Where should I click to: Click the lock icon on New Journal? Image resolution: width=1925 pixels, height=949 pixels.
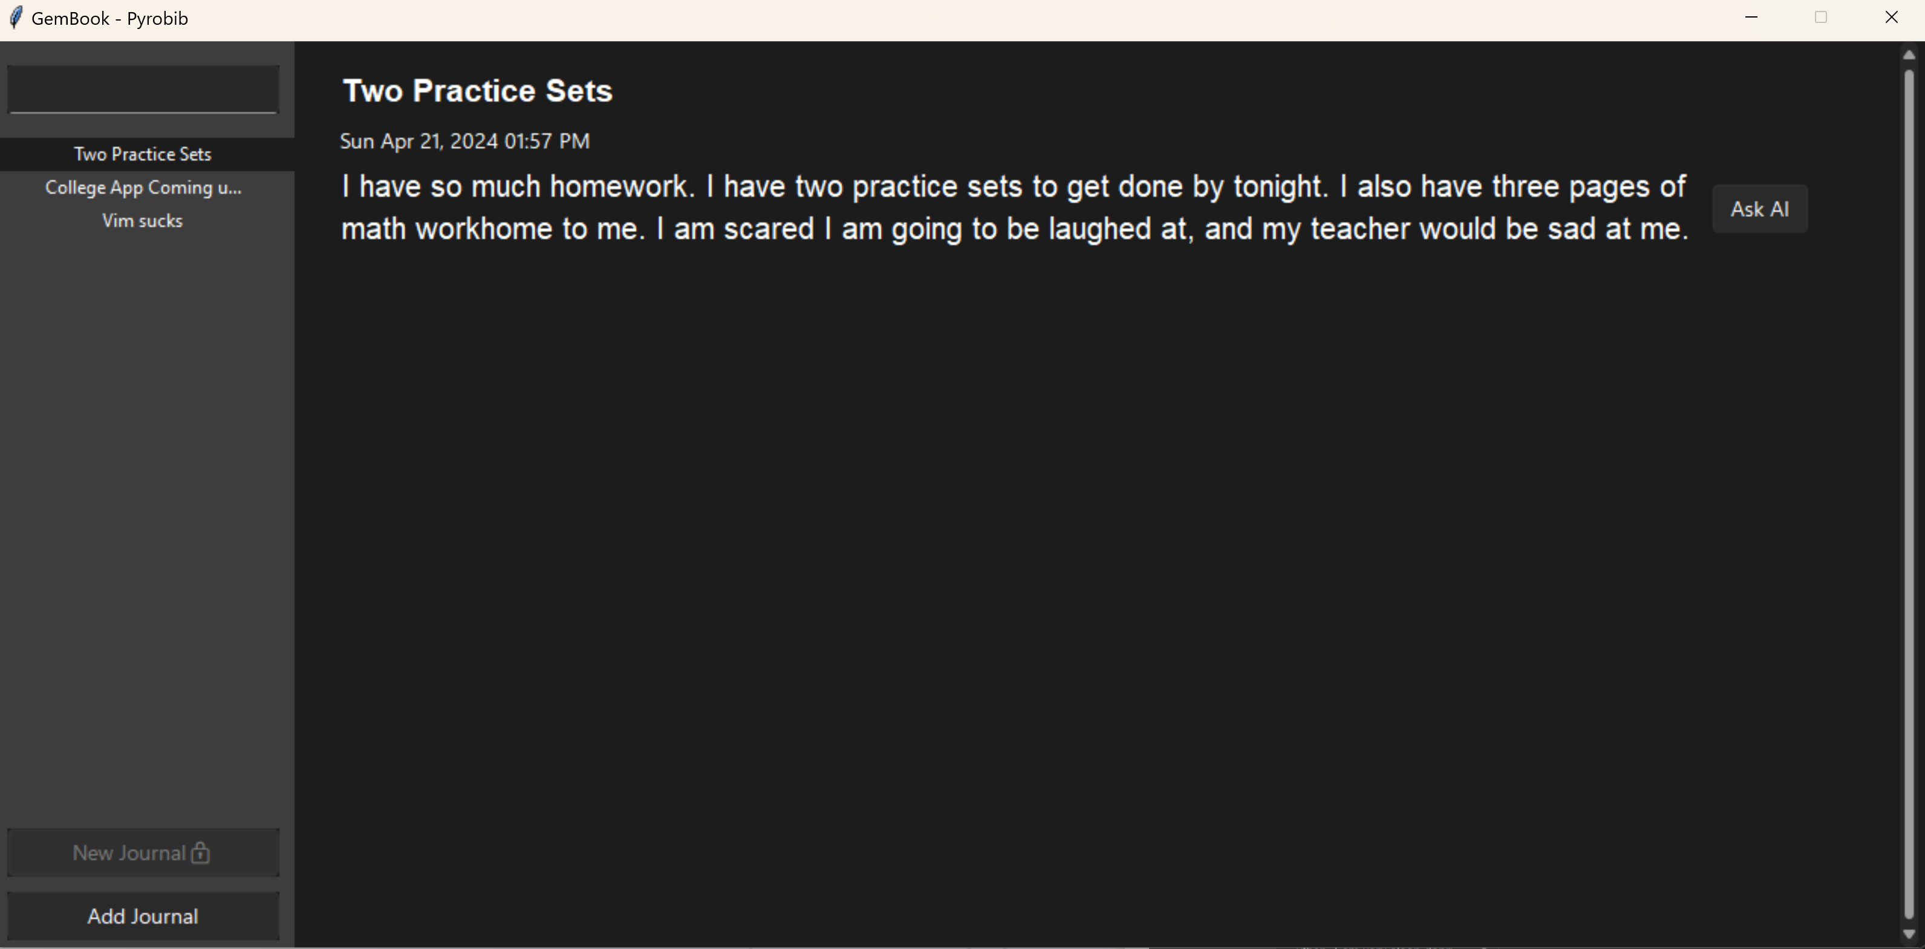coord(200,853)
